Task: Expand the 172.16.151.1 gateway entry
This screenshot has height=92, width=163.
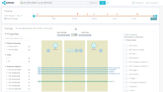Action: point(7,47)
